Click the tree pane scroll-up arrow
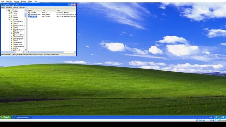The width and height of the screenshot is (226, 127). click(x=25, y=10)
